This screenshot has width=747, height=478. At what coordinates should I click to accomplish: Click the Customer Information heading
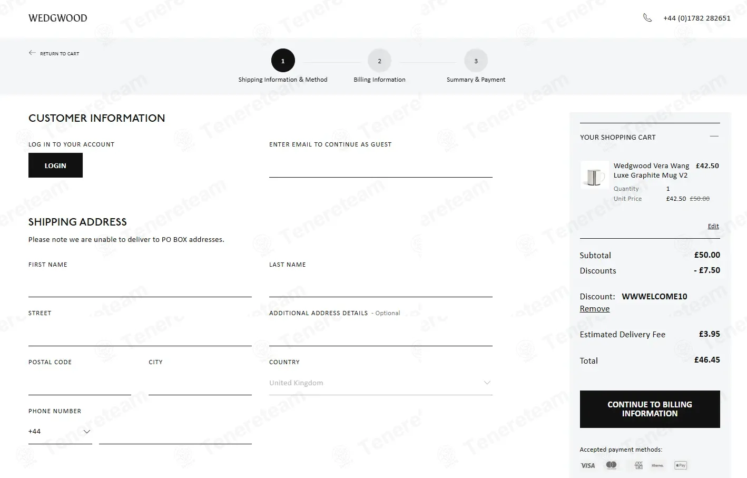(97, 118)
